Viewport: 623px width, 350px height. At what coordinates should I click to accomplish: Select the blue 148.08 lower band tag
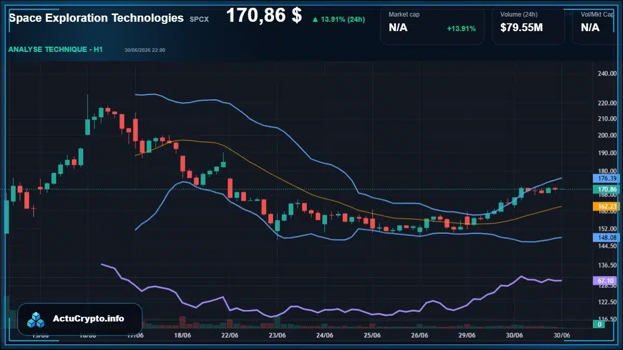(606, 237)
